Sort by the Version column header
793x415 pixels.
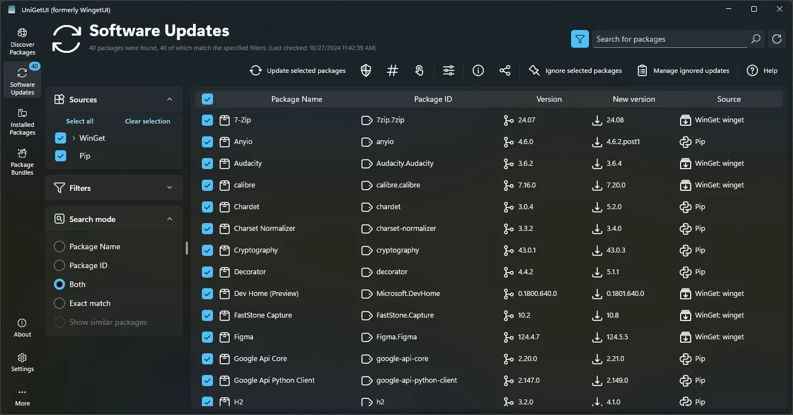(x=549, y=99)
